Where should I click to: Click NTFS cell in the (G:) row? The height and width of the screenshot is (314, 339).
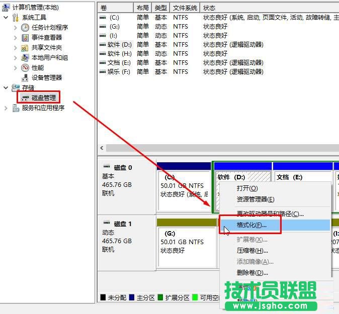181,27
